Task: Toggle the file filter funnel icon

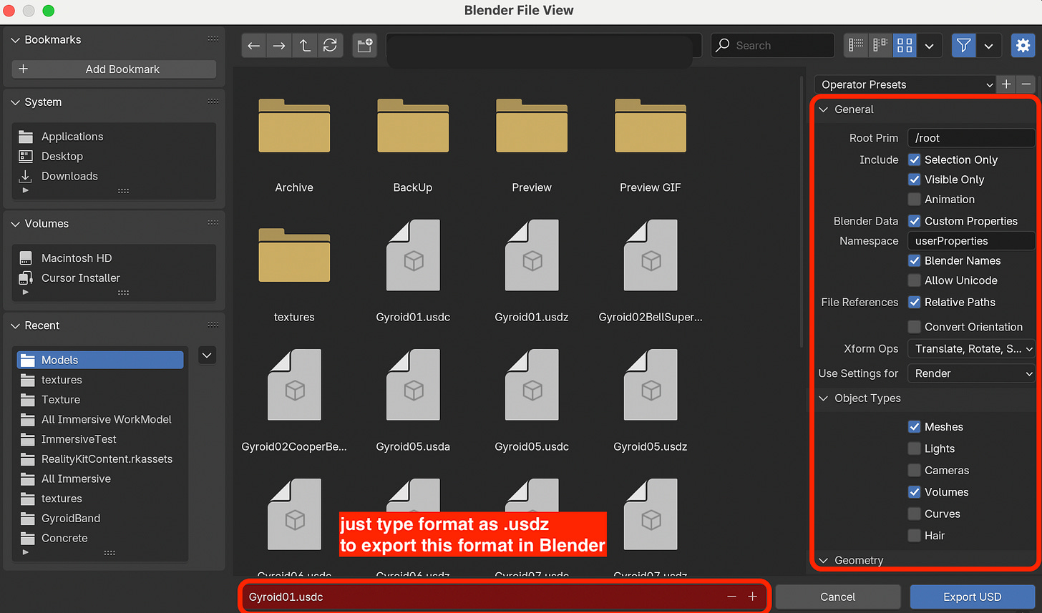Action: pyautogui.click(x=963, y=45)
